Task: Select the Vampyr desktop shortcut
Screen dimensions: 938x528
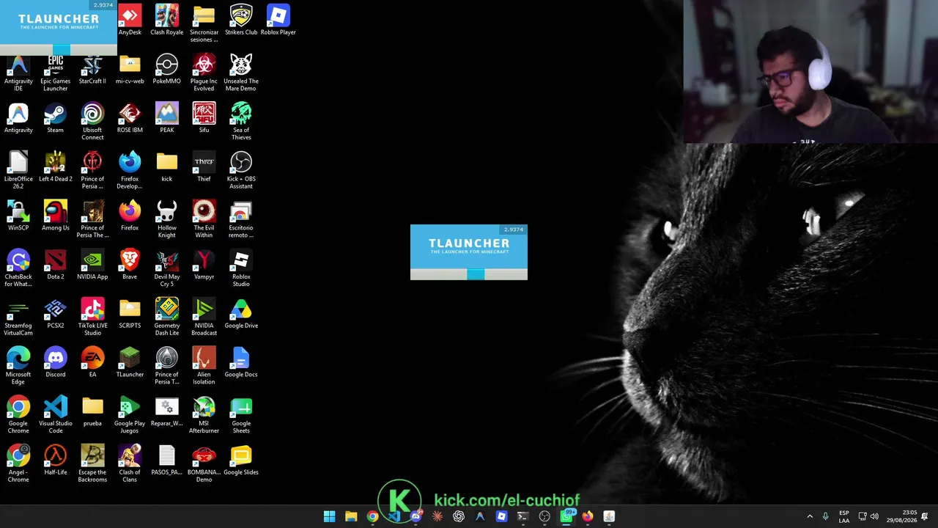Action: [x=204, y=265]
